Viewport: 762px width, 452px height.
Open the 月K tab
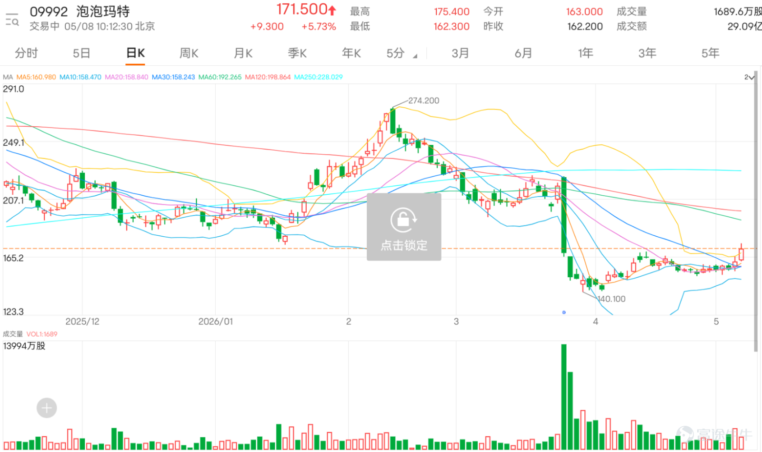pyautogui.click(x=243, y=53)
